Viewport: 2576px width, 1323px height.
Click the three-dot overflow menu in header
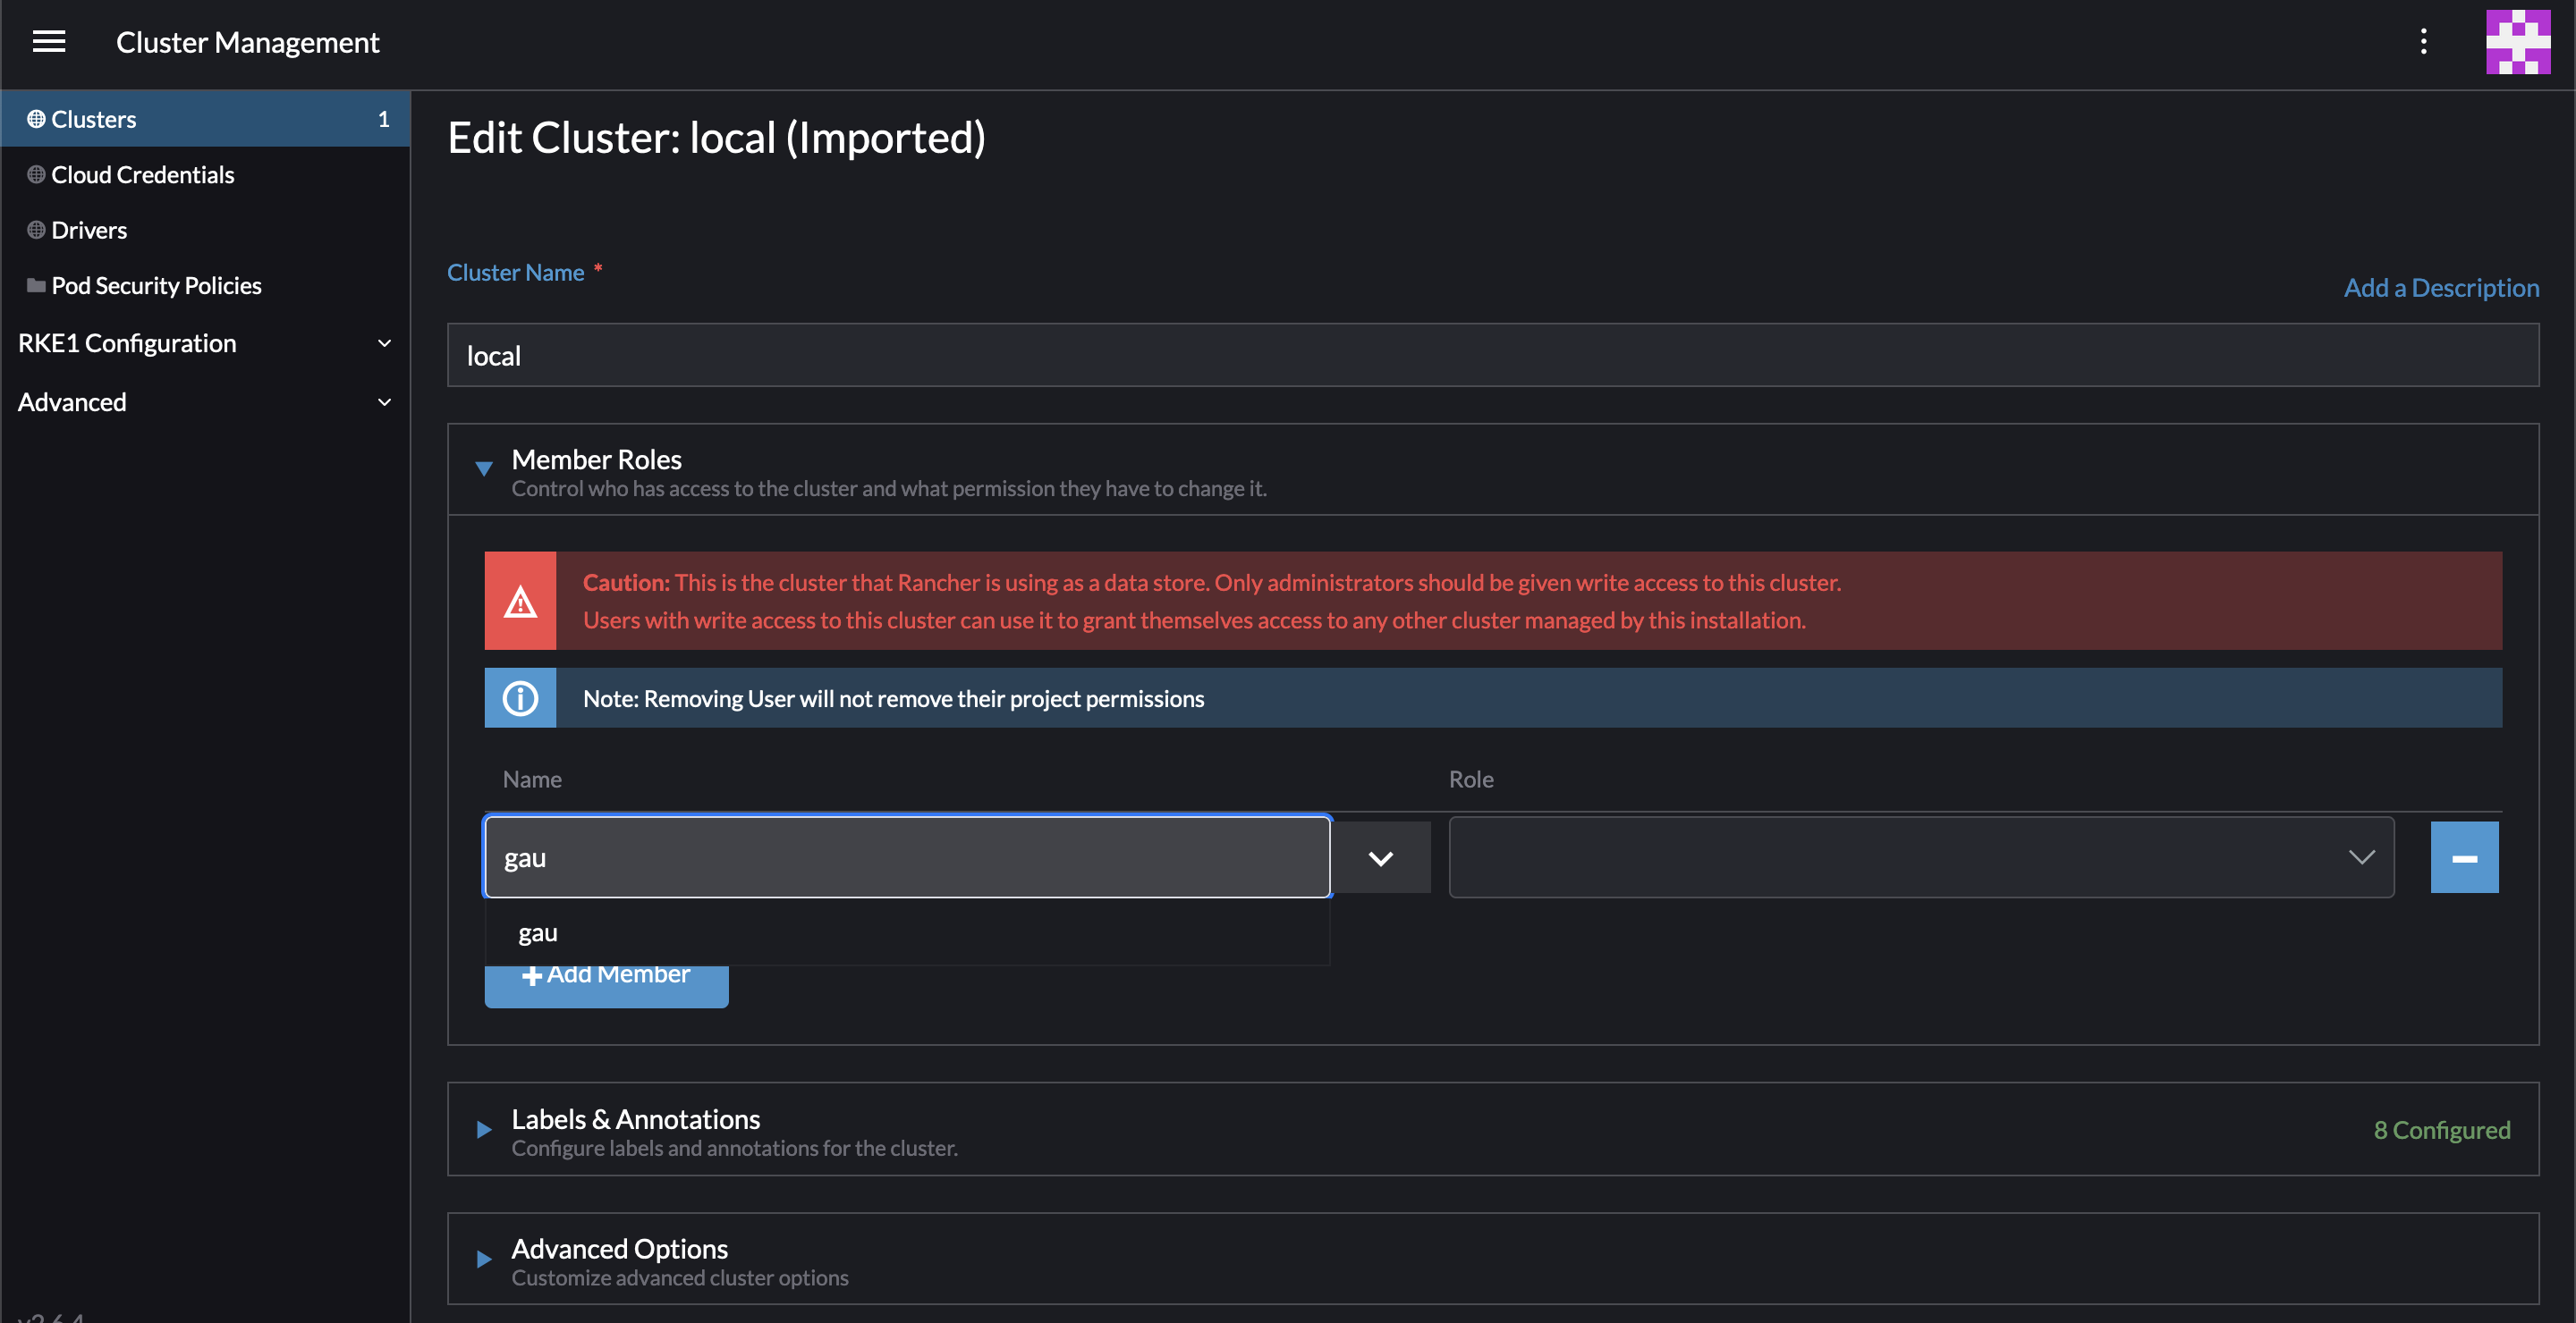point(2424,41)
